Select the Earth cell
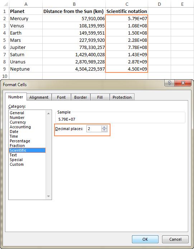194x249 pixels. click(26, 33)
